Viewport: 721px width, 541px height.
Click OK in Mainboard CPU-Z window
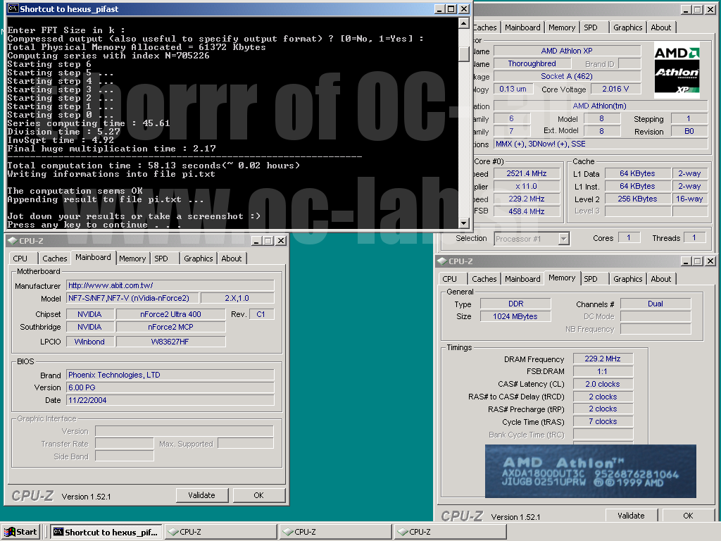coord(258,495)
